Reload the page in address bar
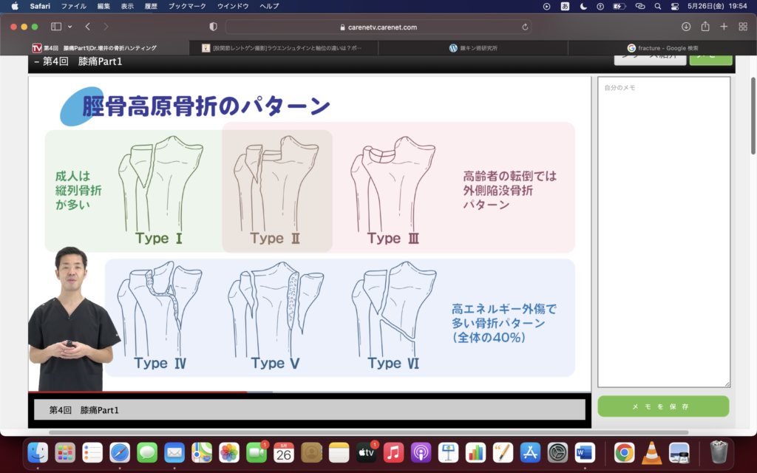This screenshot has height=473, width=757. click(x=525, y=27)
